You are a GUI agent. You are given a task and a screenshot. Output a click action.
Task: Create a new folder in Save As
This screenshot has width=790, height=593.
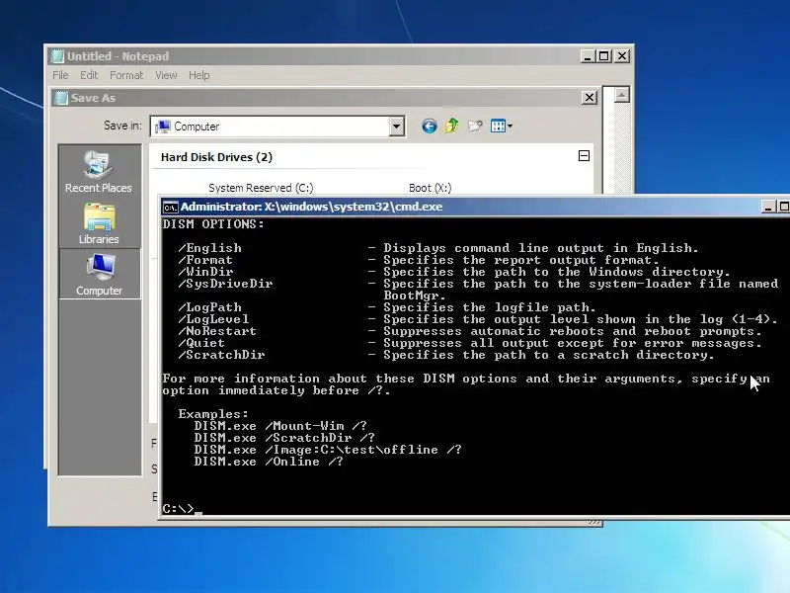[x=475, y=126]
